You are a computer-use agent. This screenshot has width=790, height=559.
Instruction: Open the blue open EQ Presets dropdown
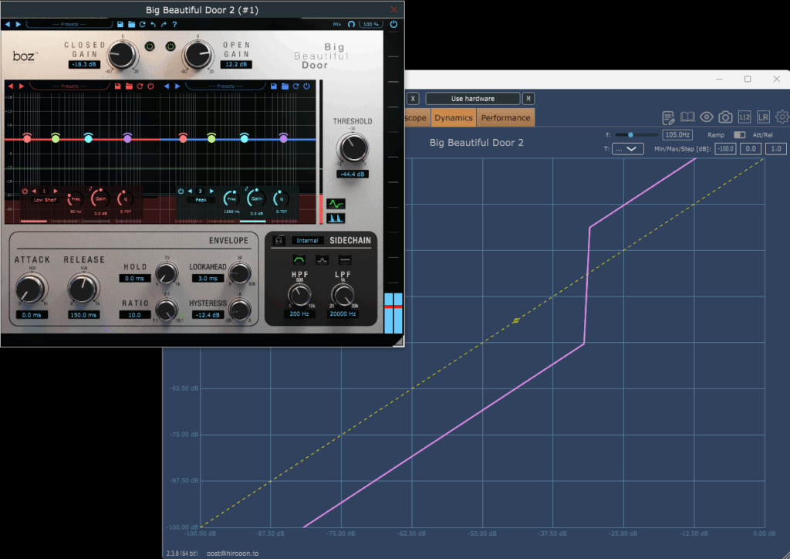pyautogui.click(x=226, y=86)
